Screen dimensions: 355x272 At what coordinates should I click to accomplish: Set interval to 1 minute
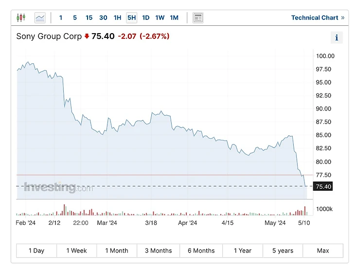61,18
